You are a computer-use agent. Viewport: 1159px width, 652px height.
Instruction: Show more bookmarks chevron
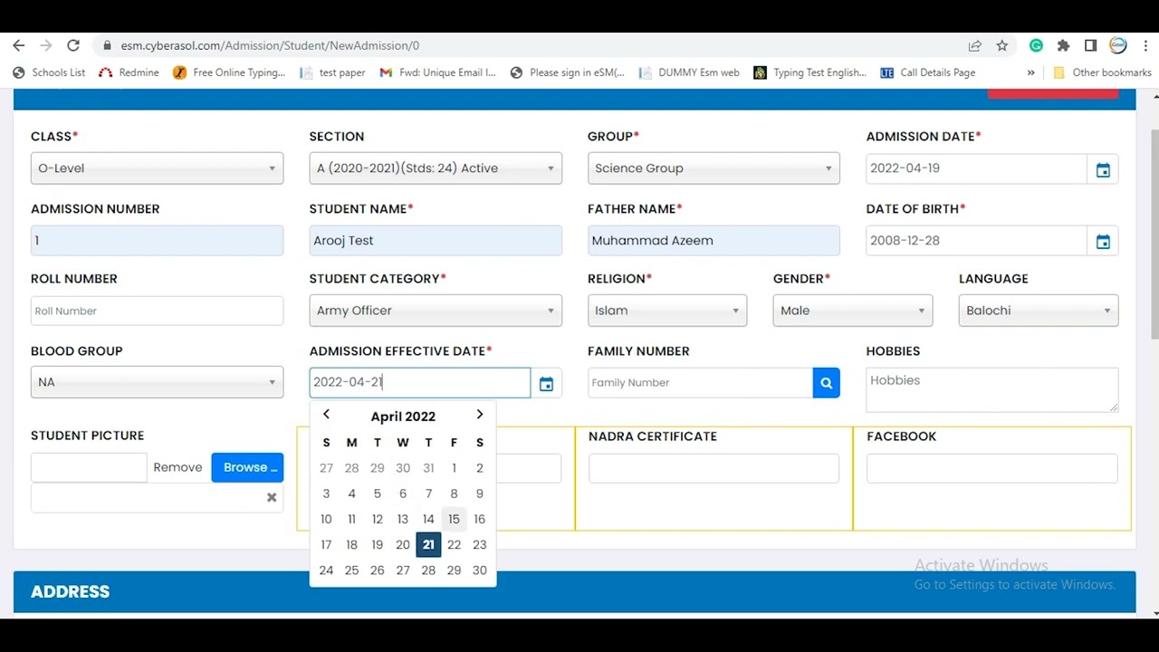[1030, 72]
